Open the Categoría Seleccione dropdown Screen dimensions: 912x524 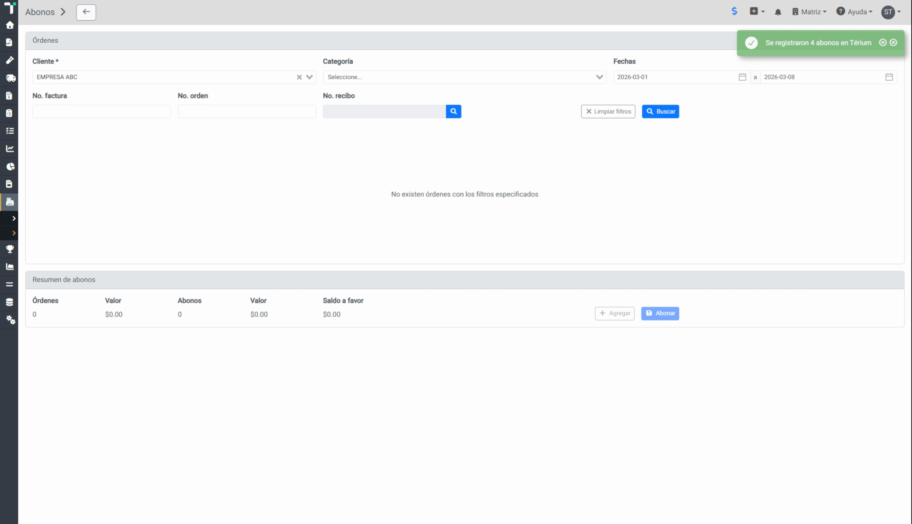(x=464, y=77)
